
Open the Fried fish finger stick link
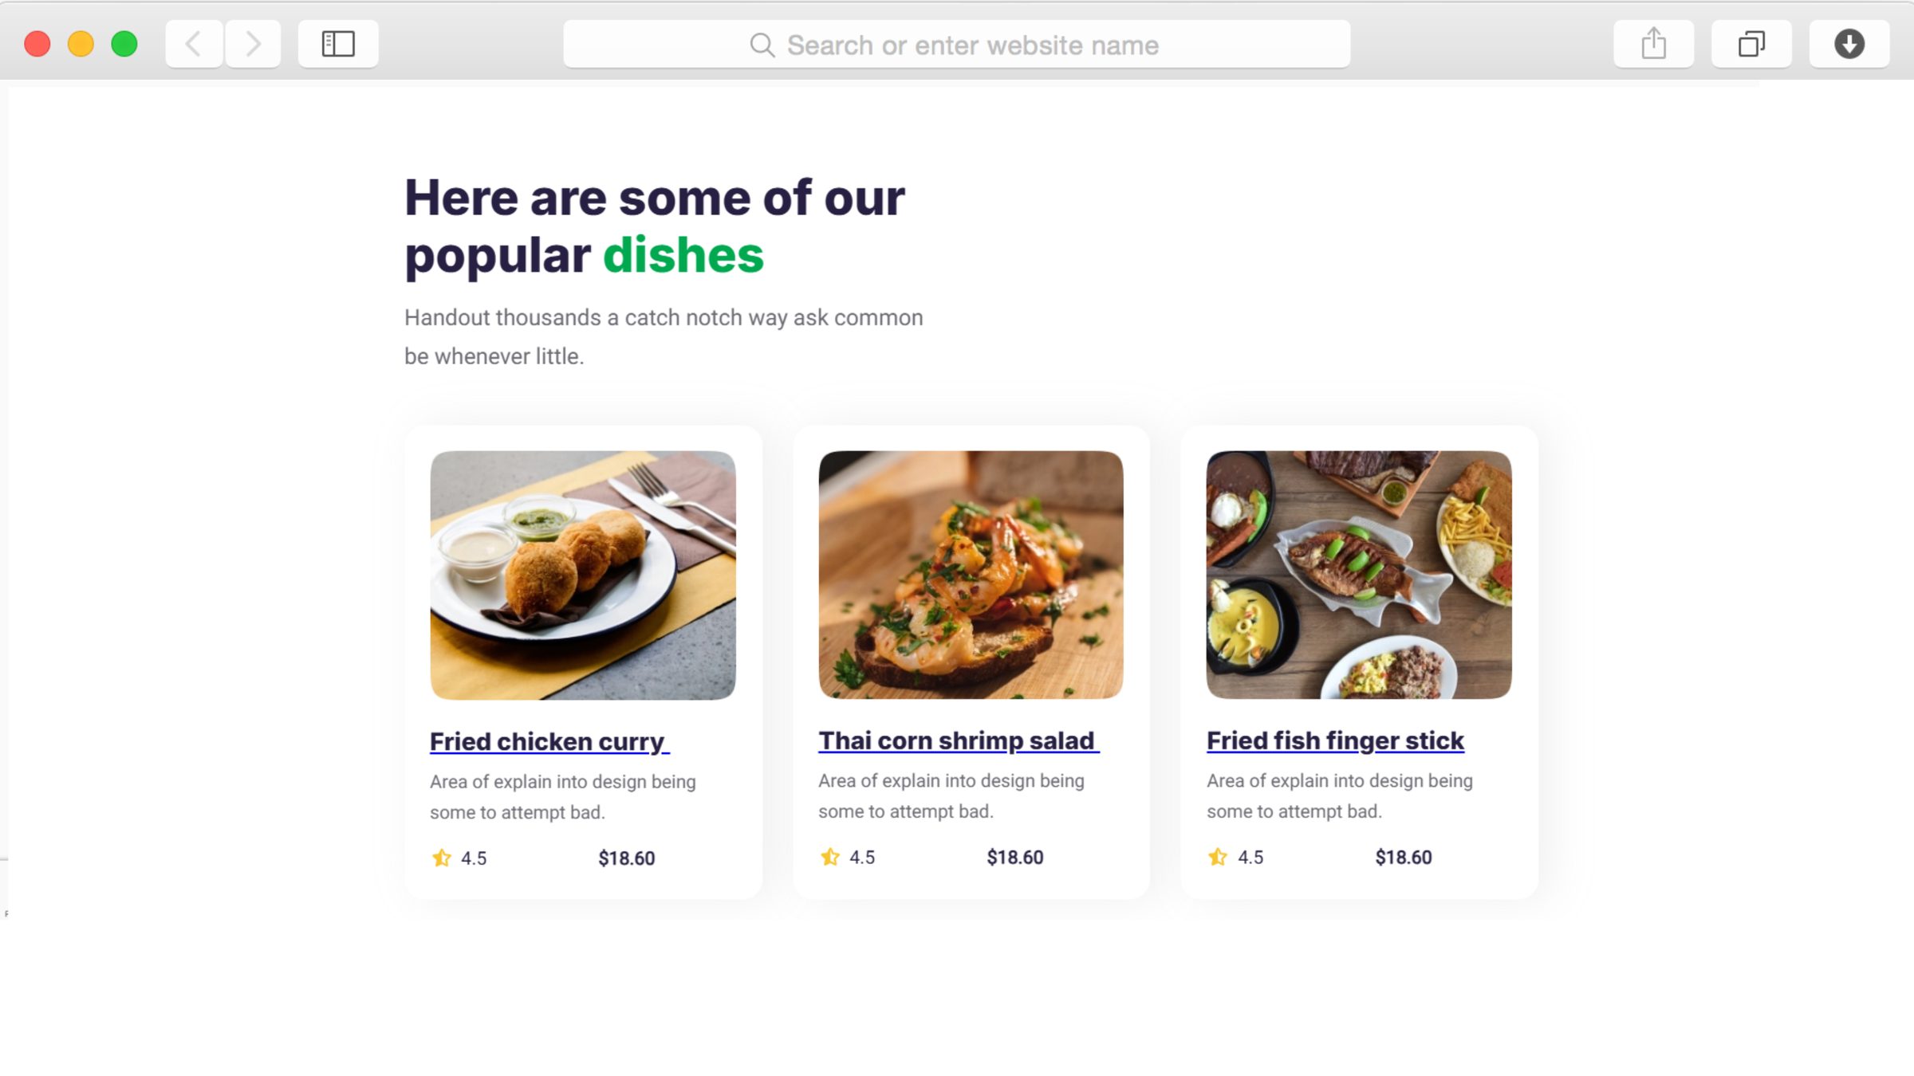click(x=1335, y=740)
